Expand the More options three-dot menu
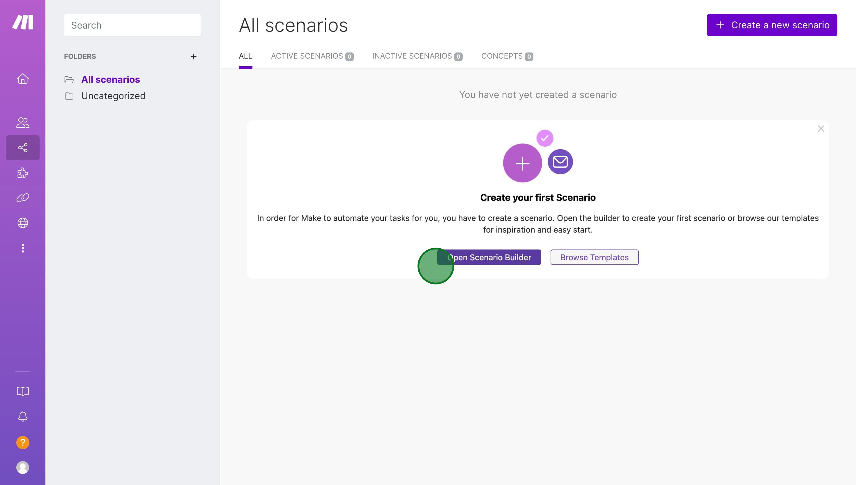 click(x=23, y=248)
